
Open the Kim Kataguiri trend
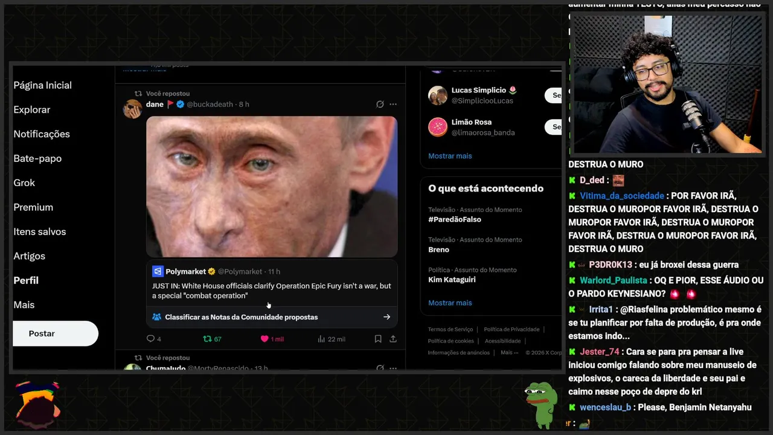click(x=452, y=280)
